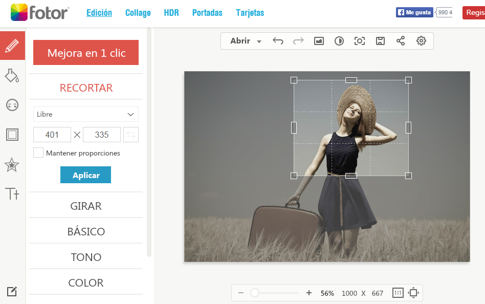This screenshot has width=485, height=304.
Task: Click the zoom slider track
Action: click(276, 293)
